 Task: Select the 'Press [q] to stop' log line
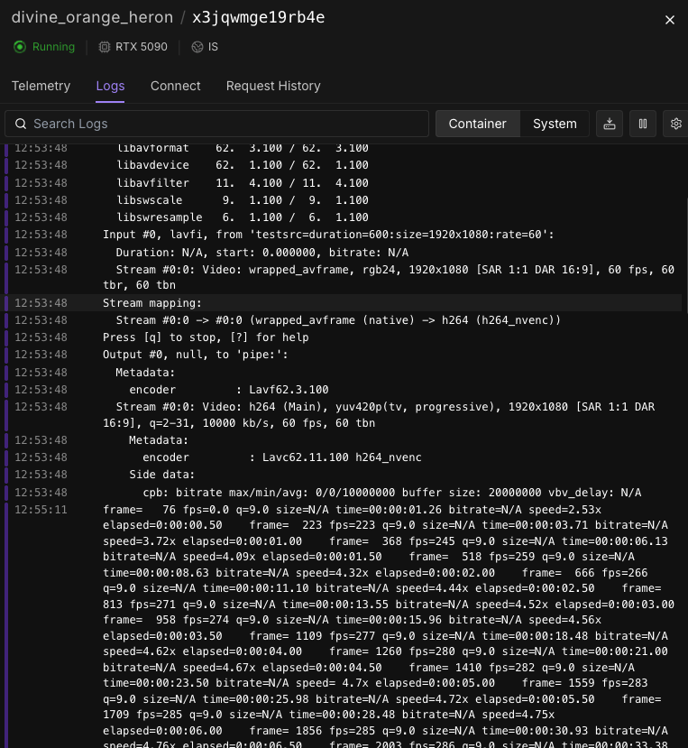click(344, 337)
